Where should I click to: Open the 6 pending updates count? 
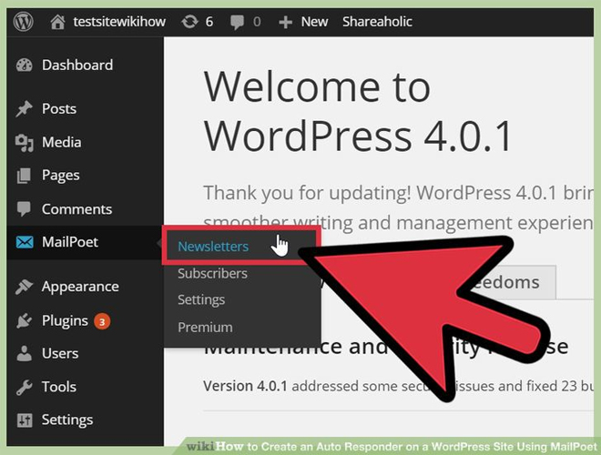click(x=209, y=22)
